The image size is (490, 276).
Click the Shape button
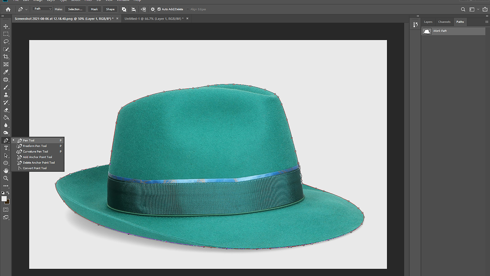110,9
